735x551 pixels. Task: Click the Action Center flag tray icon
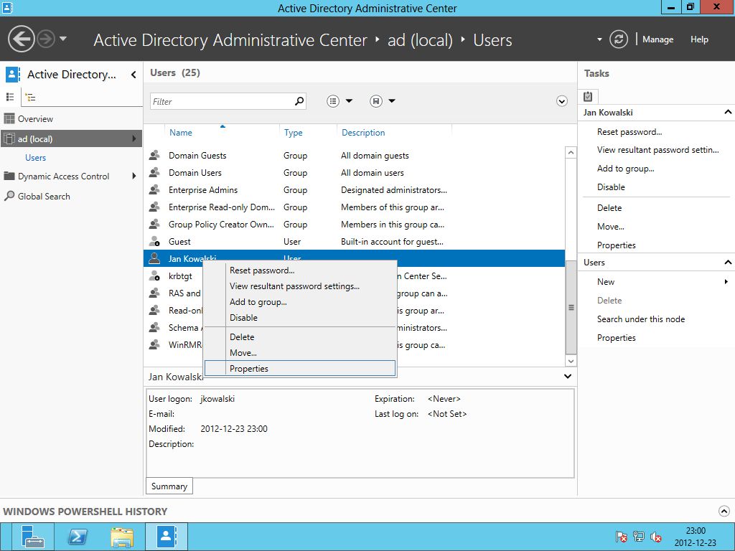[622, 537]
